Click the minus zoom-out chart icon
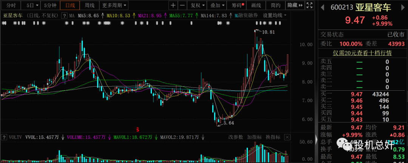 182,5
